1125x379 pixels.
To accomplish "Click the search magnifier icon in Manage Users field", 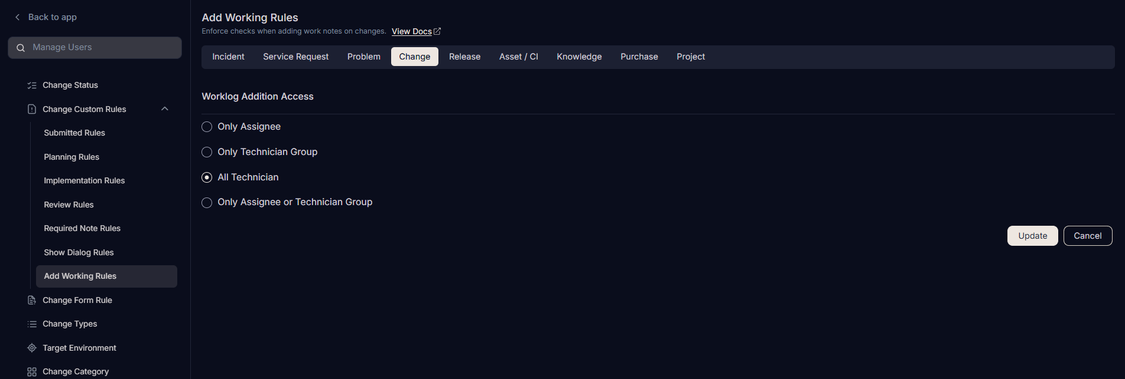I will coord(21,48).
